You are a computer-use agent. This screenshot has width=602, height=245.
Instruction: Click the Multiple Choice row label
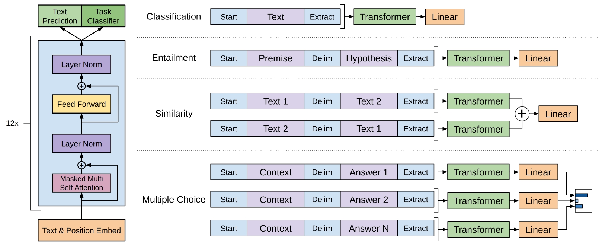tap(174, 200)
